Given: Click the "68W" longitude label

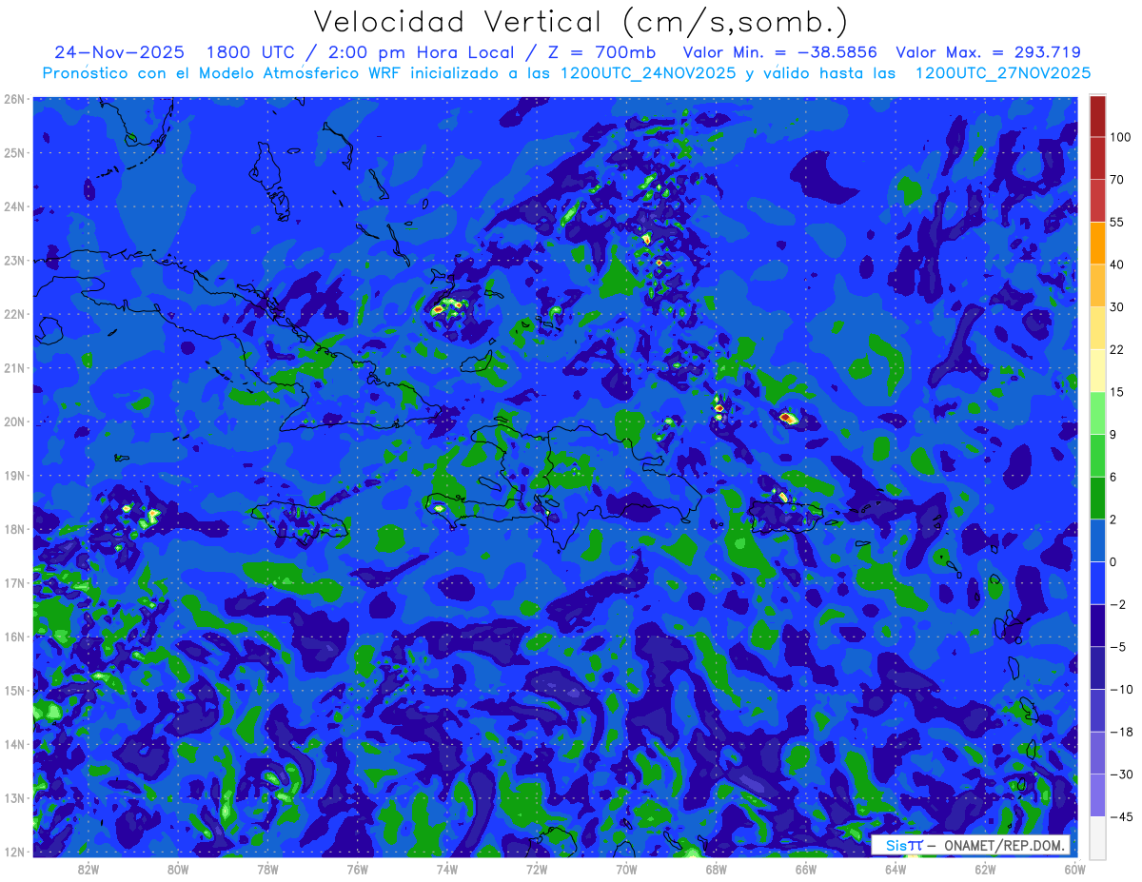Looking at the screenshot, I should (x=717, y=870).
